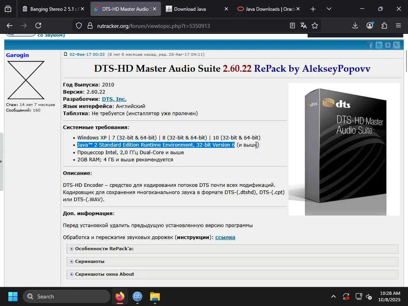This screenshot has width=408, height=306.
Task: Click the taskbar Search box
Action: 67,296
